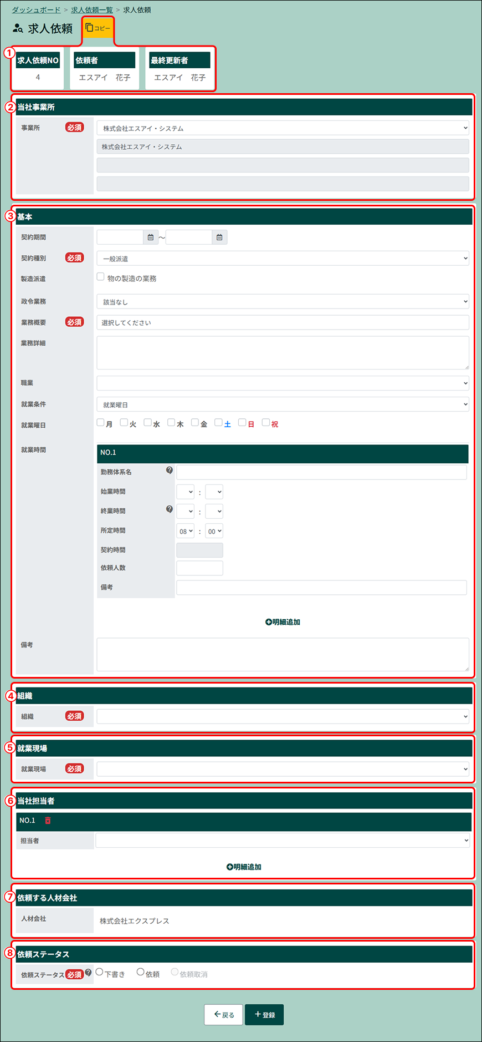Click help icon beside 依頼ステータス
This screenshot has width=482, height=1042.
(88, 972)
